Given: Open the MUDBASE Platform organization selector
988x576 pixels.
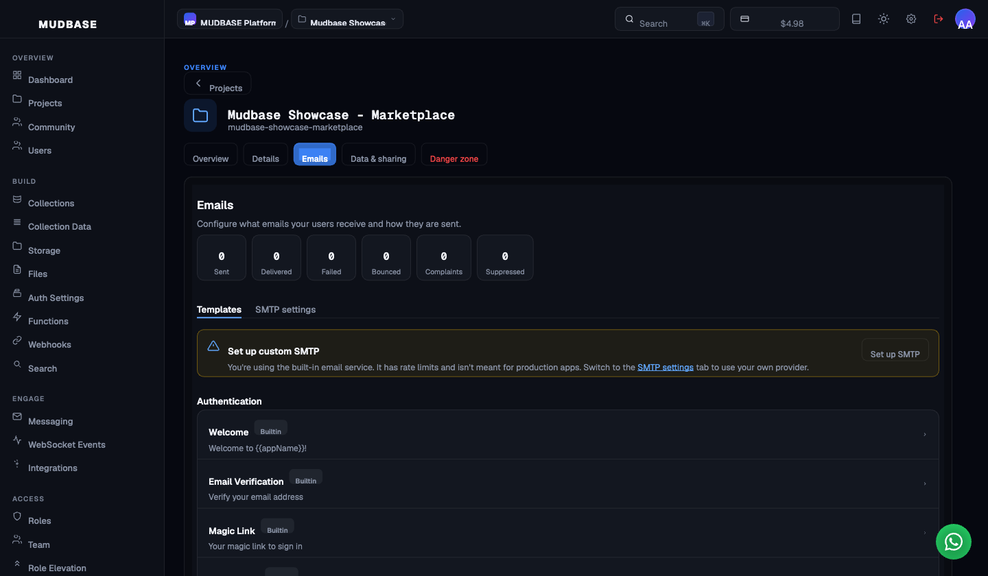Looking at the screenshot, I should pyautogui.click(x=230, y=19).
